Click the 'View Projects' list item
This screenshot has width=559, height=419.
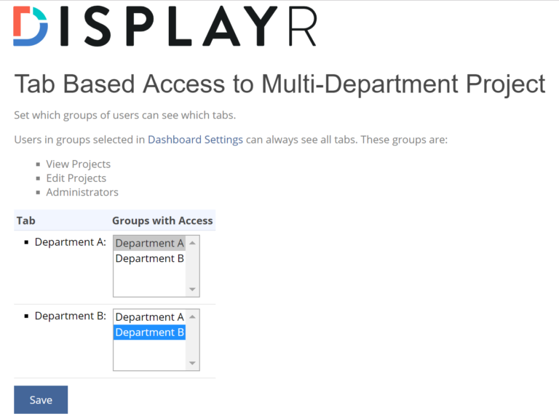point(78,164)
